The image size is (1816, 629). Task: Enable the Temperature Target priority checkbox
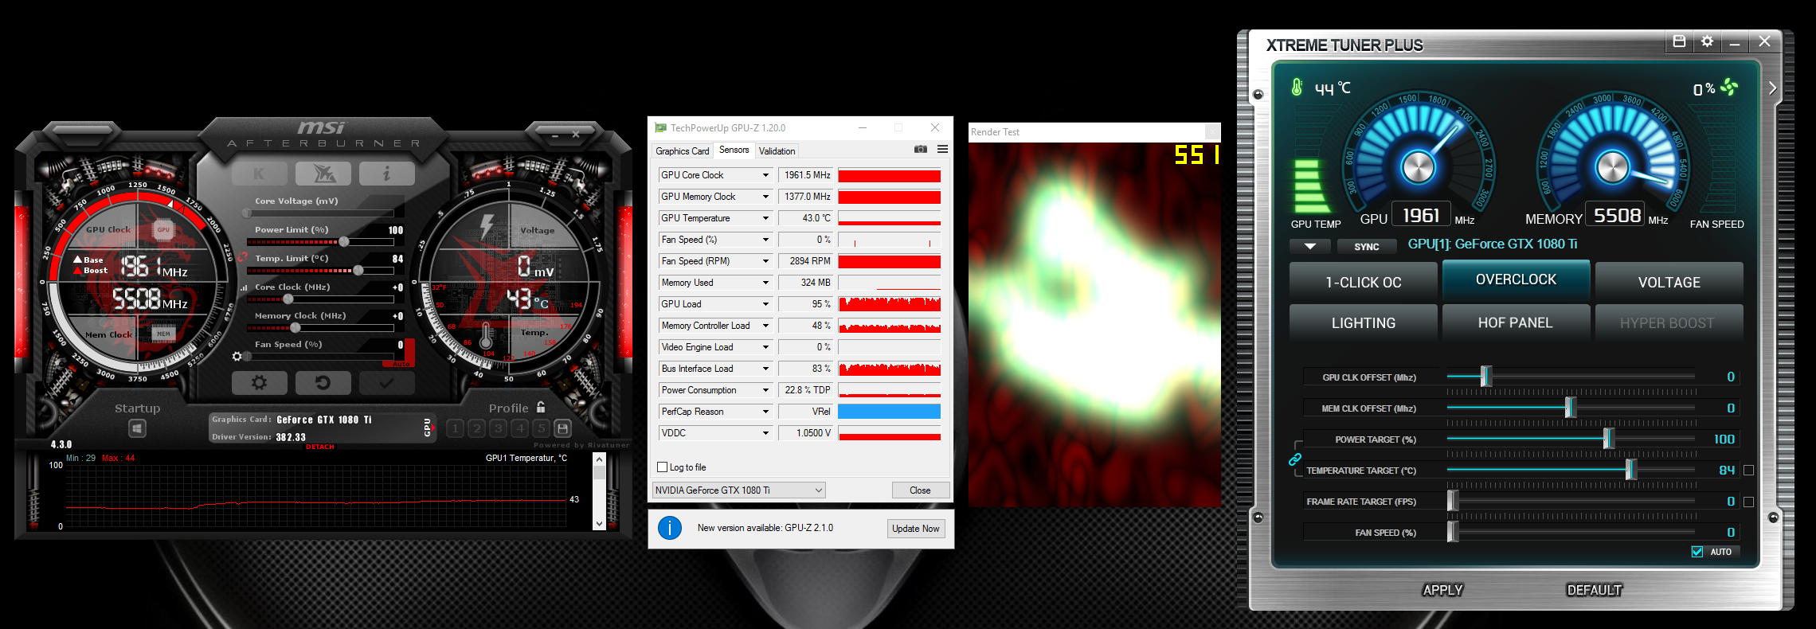tap(1748, 471)
